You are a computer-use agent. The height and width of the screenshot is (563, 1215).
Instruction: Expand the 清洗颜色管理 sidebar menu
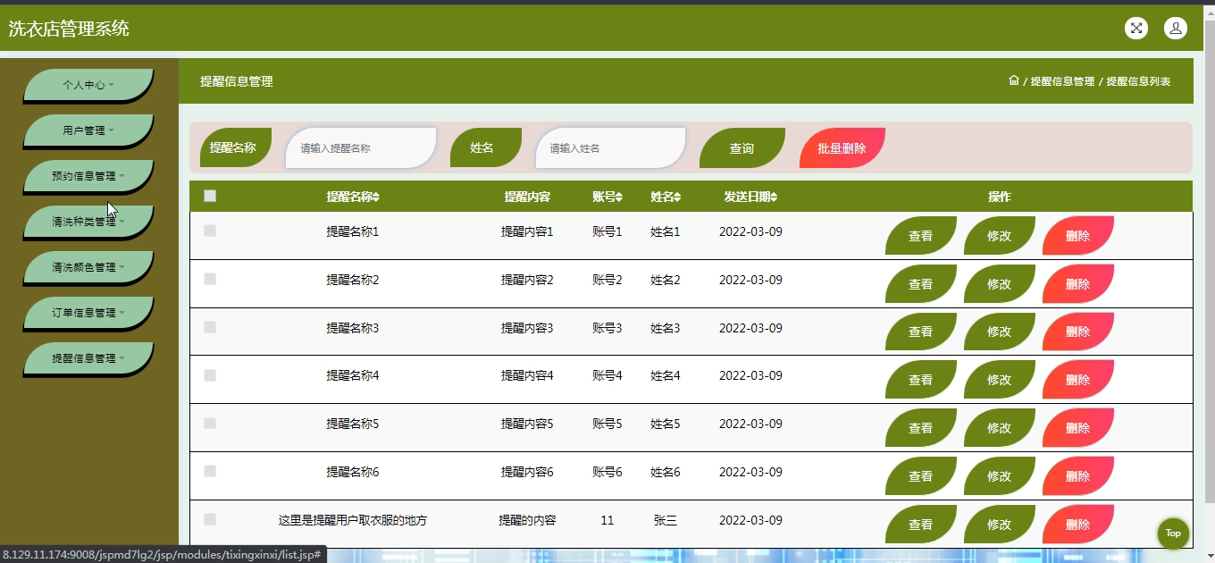(88, 267)
